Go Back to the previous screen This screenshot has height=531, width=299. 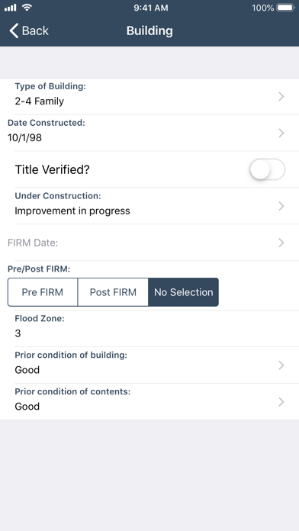point(29,31)
